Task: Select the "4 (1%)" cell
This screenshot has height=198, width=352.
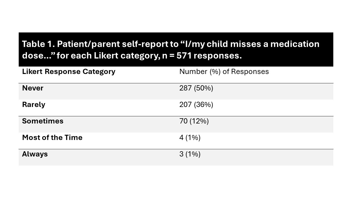Action: click(x=190, y=137)
